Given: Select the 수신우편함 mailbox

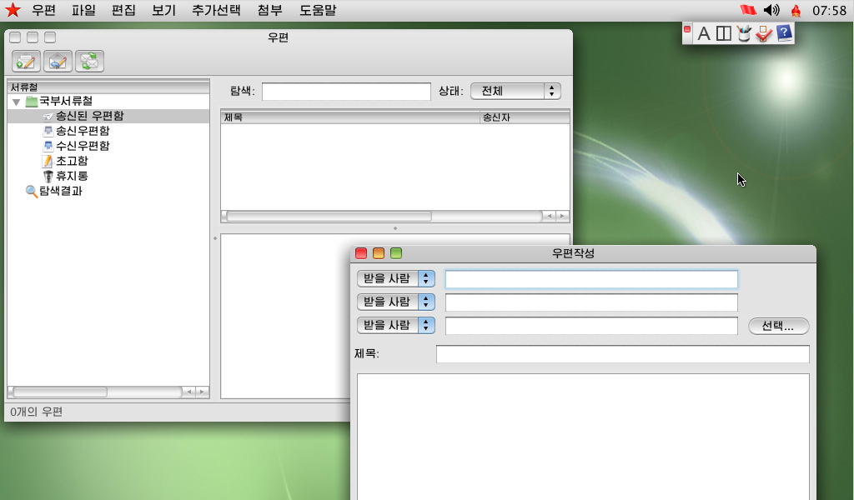Looking at the screenshot, I should [82, 146].
